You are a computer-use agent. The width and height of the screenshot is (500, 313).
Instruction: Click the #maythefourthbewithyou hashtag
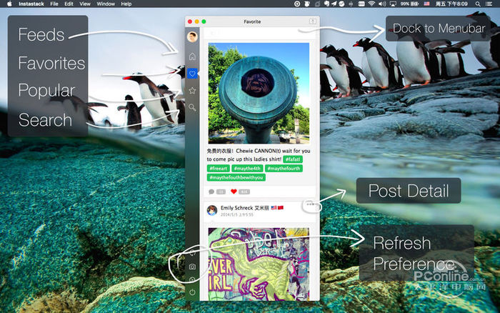point(236,177)
